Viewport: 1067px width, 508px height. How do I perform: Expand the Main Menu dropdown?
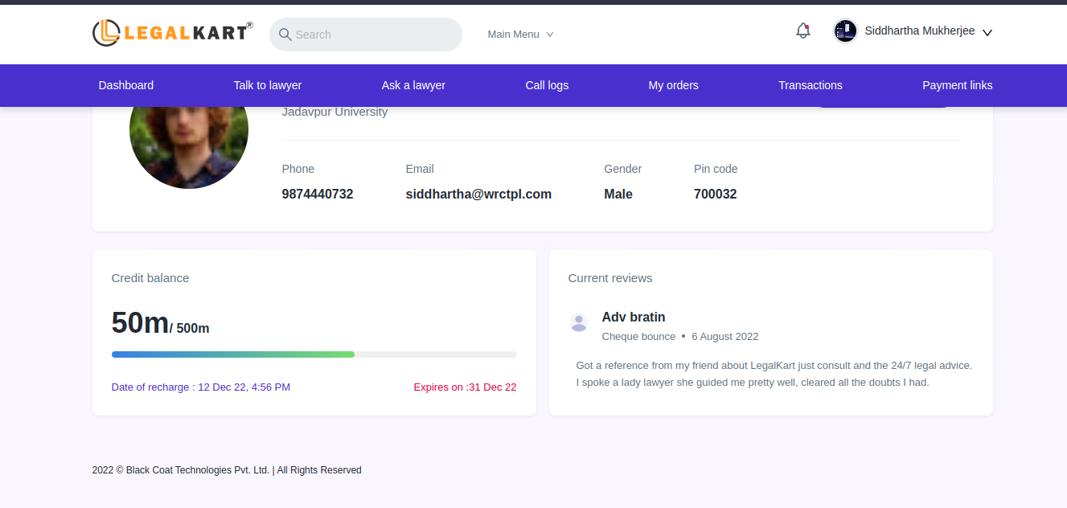[x=520, y=35]
